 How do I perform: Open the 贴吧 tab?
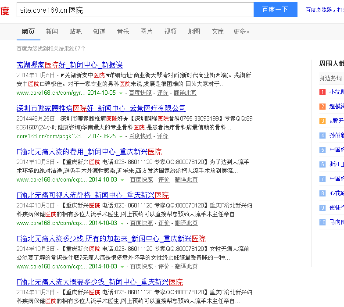point(75,32)
